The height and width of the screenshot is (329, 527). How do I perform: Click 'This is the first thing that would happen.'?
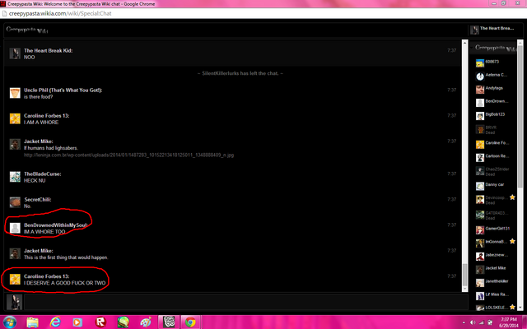pyautogui.click(x=66, y=257)
